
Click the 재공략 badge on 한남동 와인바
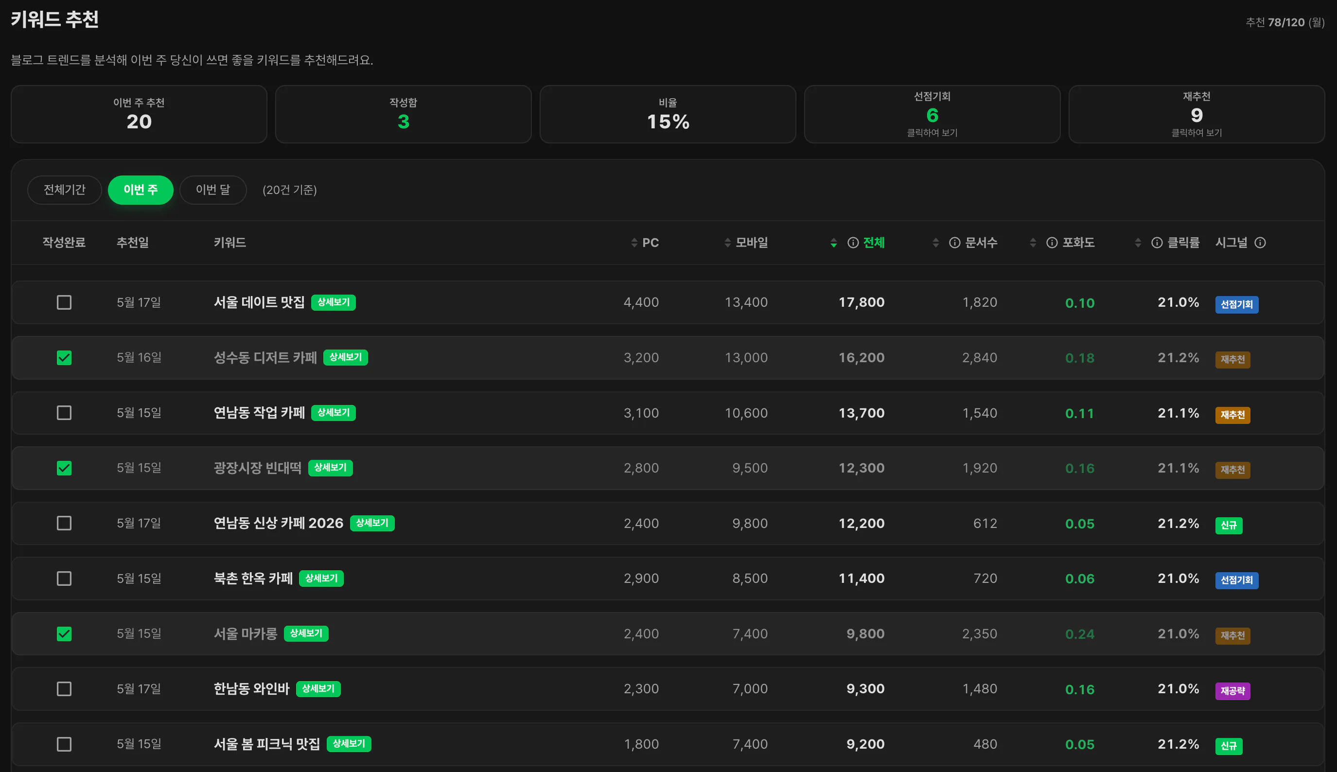[1232, 691]
